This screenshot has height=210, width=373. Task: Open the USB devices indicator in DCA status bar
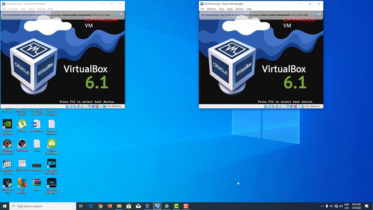point(82,106)
